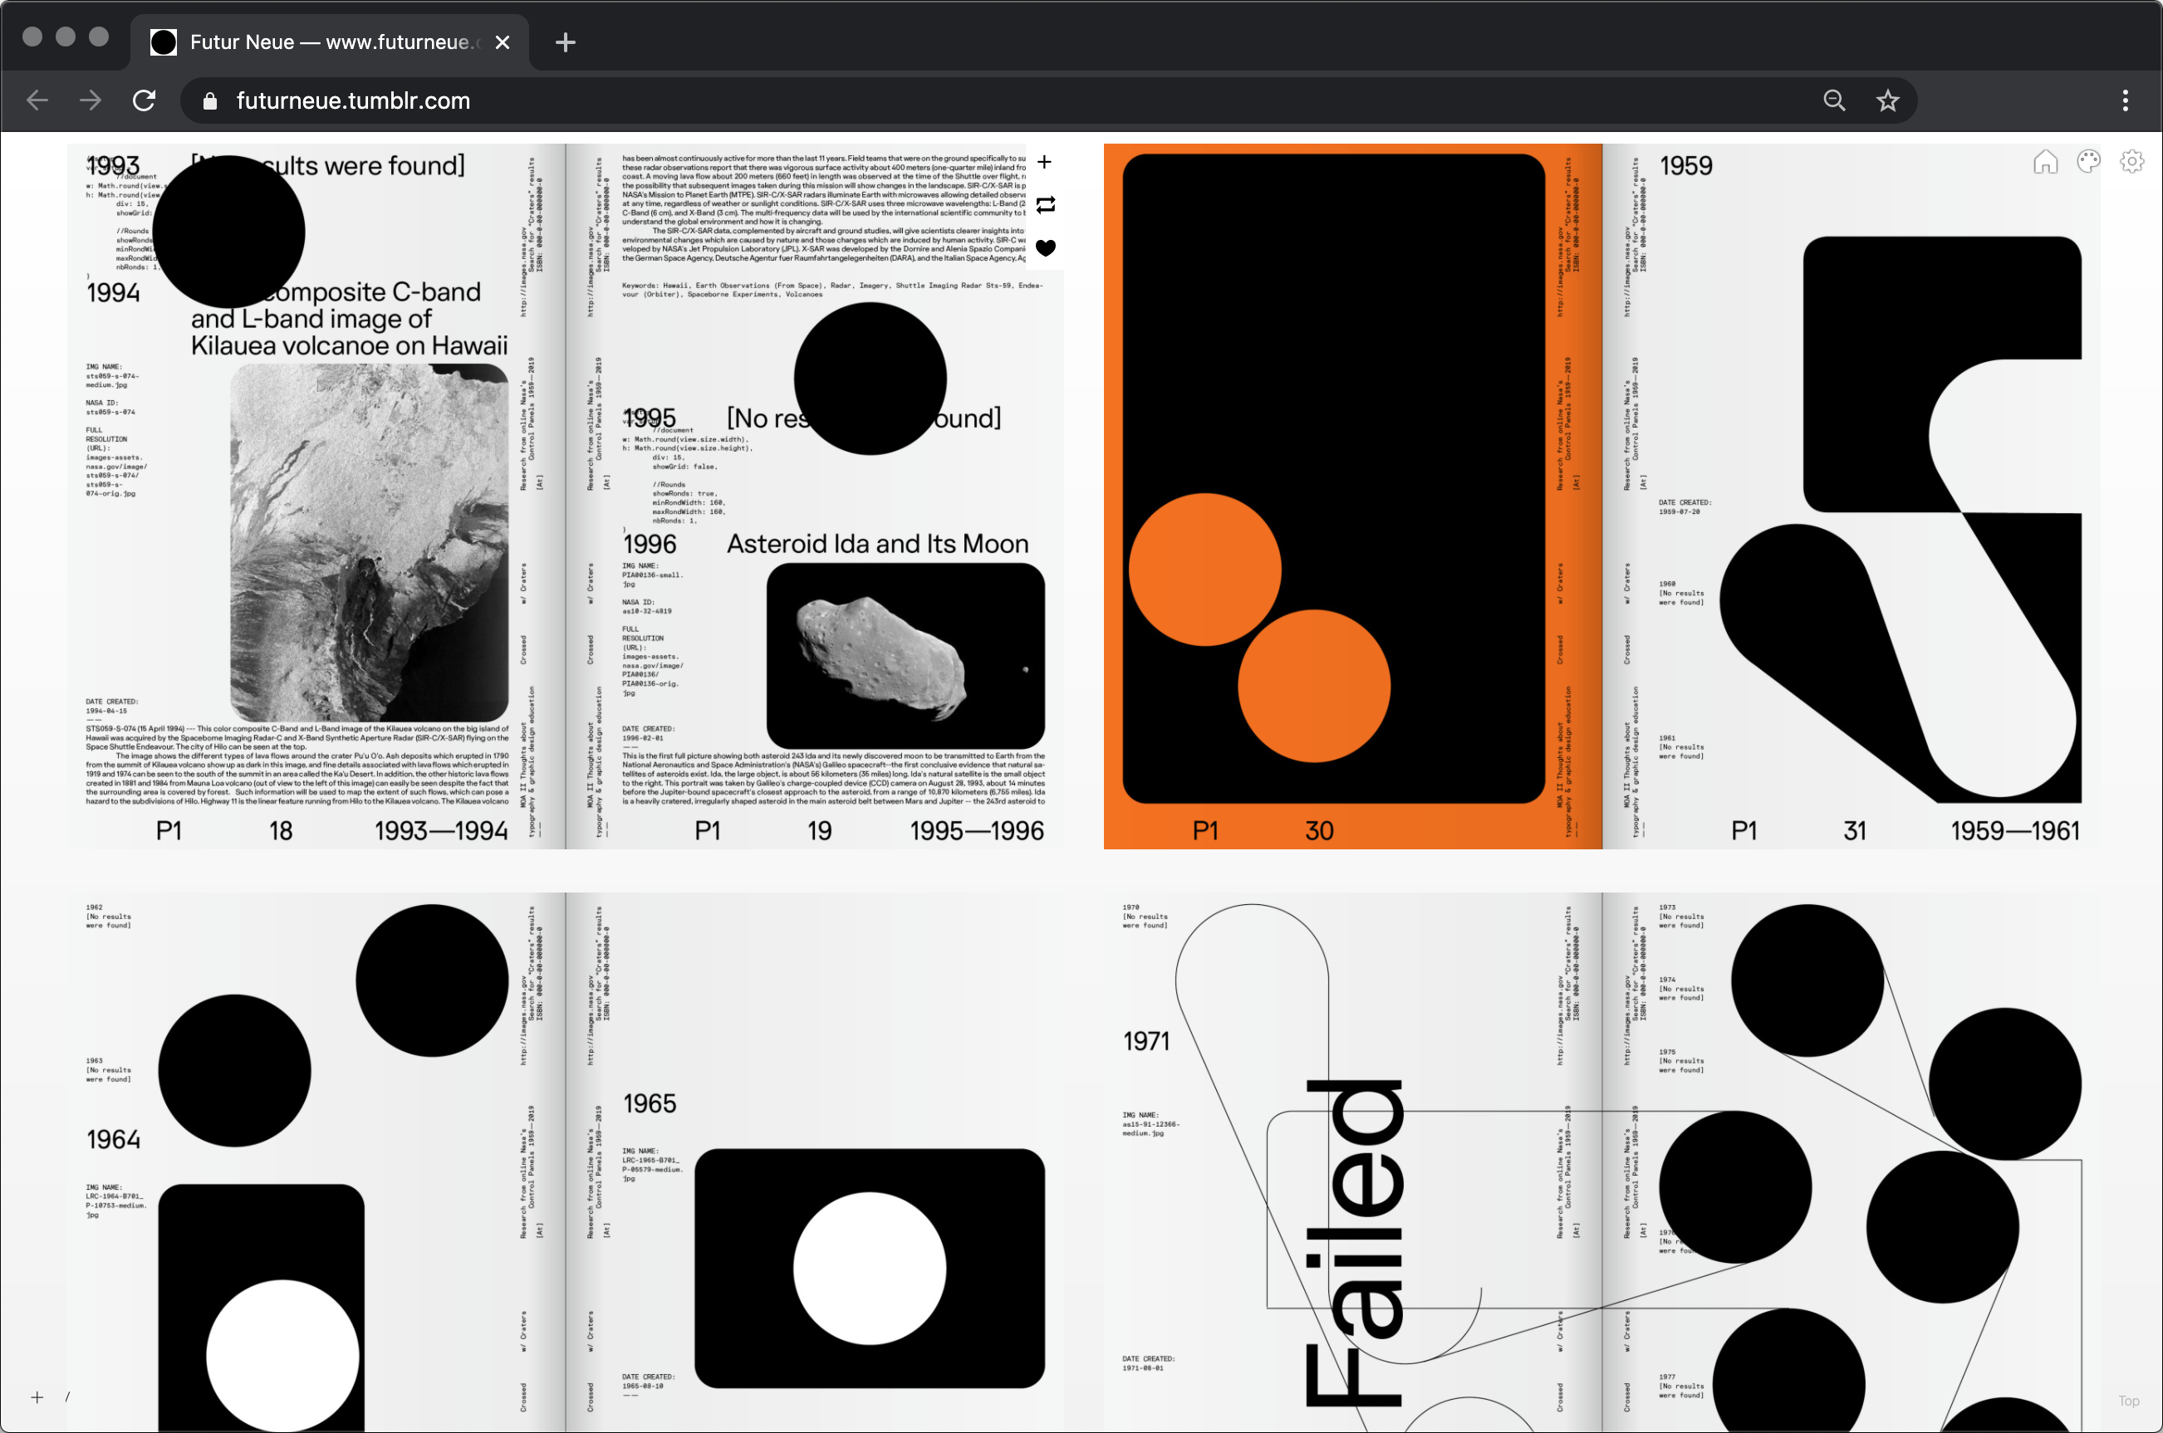2163x1433 pixels.
Task: Click the '1995—1996' page footer text
Action: [x=976, y=831]
